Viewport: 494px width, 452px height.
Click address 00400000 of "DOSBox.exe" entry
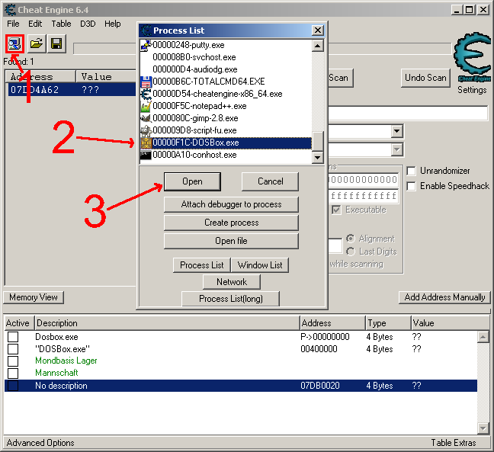click(x=319, y=349)
